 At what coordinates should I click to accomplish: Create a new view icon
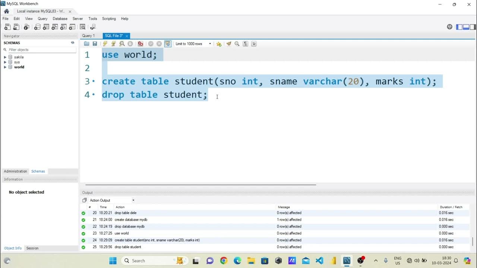pos(55,27)
